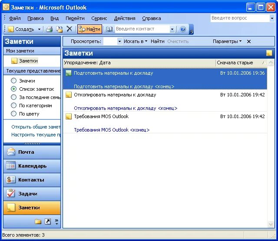Toggle sort order Сначала старые
This screenshot has height=241, width=278.
[242, 63]
